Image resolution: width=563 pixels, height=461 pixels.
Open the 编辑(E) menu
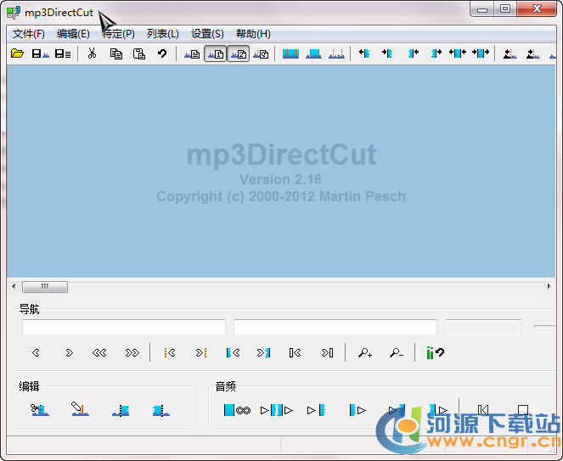tap(73, 34)
